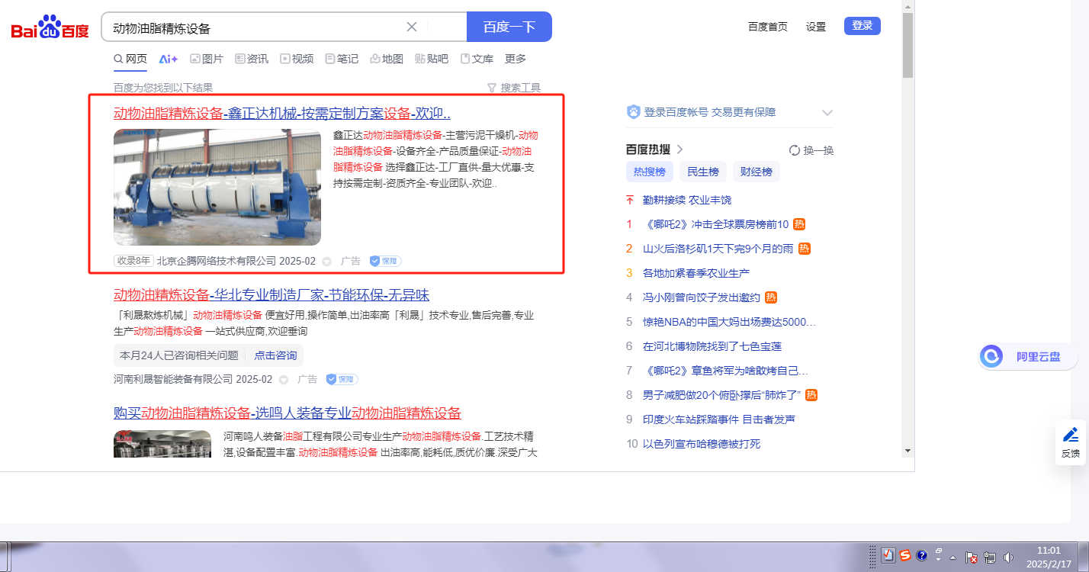Open hot search 章鱼将军为啥敢烤自己

[725, 371]
